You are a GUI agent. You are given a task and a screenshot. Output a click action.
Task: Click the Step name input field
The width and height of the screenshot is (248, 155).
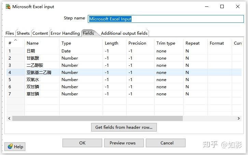tap(166, 19)
